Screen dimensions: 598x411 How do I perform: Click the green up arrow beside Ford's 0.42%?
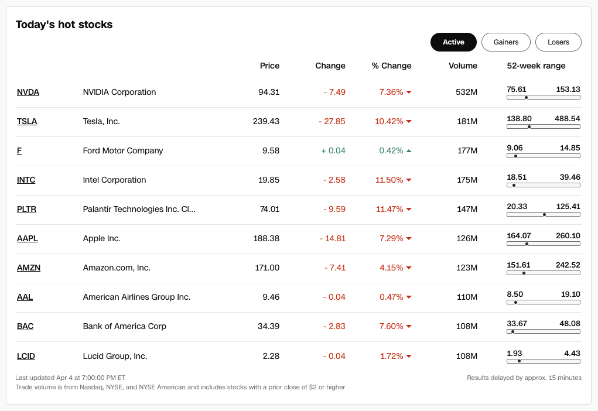tap(409, 151)
